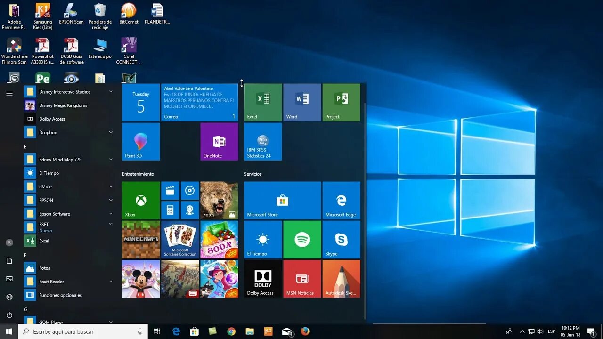Launch the Project tile

(341, 103)
